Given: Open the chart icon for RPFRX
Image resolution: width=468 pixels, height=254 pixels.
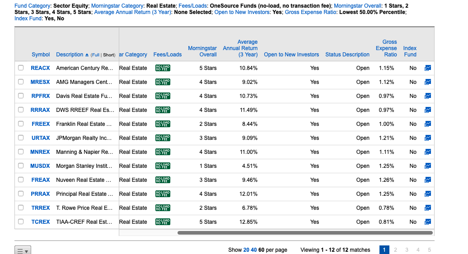Looking at the screenshot, I should coord(428,96).
